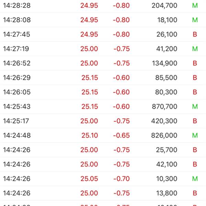206x206 pixels.
Task: Click the 25.05 price cell
Action: (x=90, y=179)
